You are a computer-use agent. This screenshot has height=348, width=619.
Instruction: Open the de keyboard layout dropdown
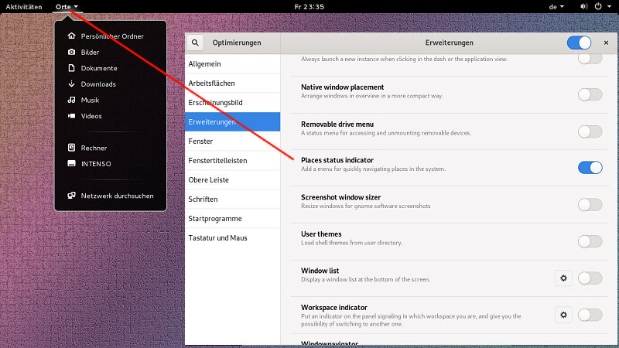pos(556,6)
